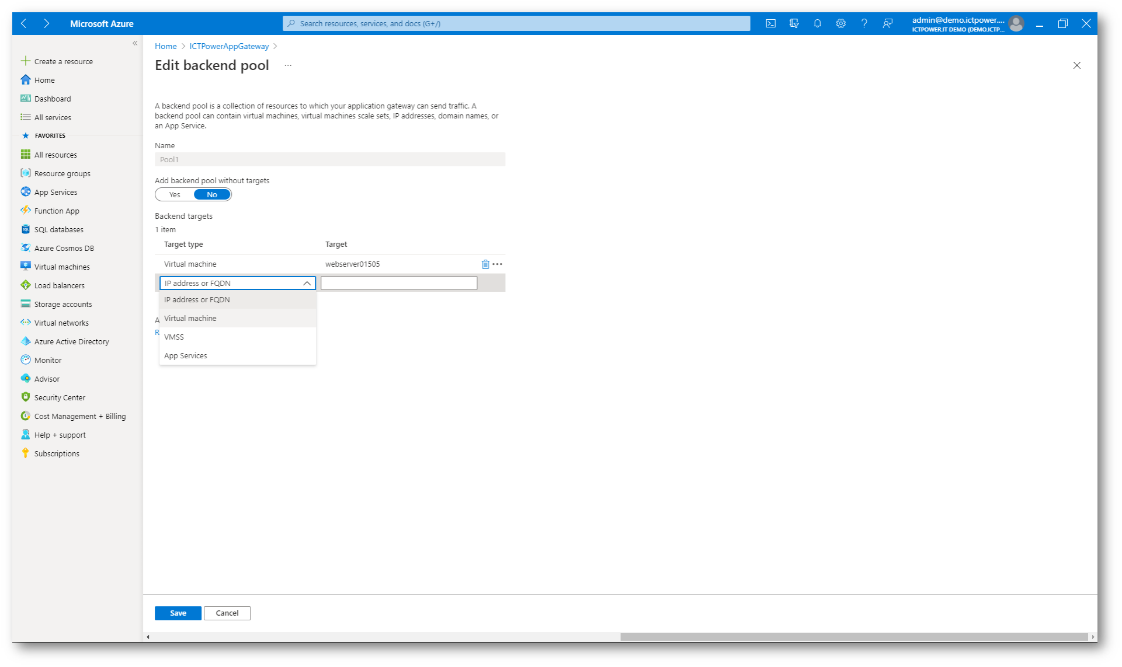Viewport: 1122px width, 667px height.
Task: Open the directory and subscription filter icon
Action: click(794, 23)
